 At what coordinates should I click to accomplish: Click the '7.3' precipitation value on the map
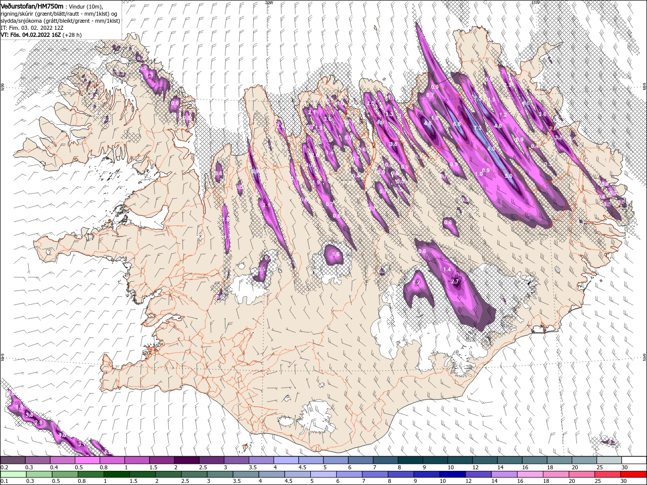[477, 128]
